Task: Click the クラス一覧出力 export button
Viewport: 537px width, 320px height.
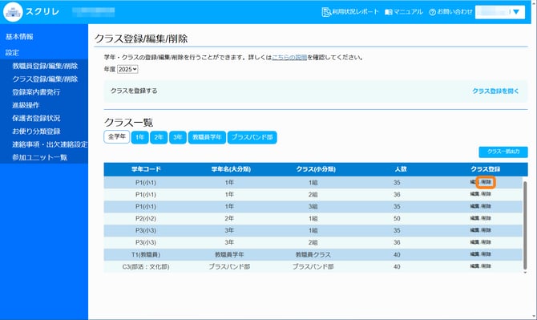Action: coord(503,152)
